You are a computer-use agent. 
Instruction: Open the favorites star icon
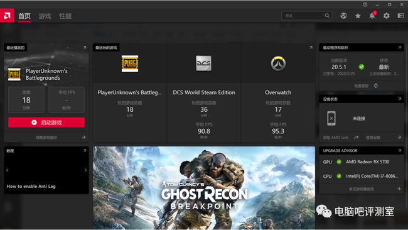pos(358,16)
